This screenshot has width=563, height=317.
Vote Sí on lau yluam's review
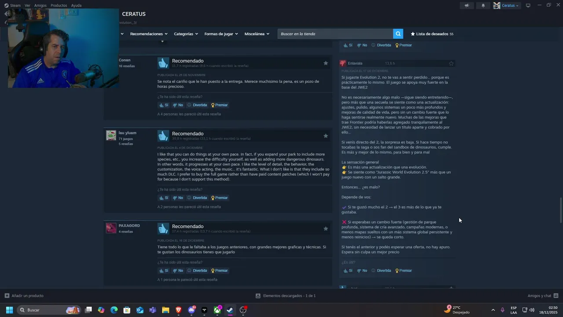(164, 198)
